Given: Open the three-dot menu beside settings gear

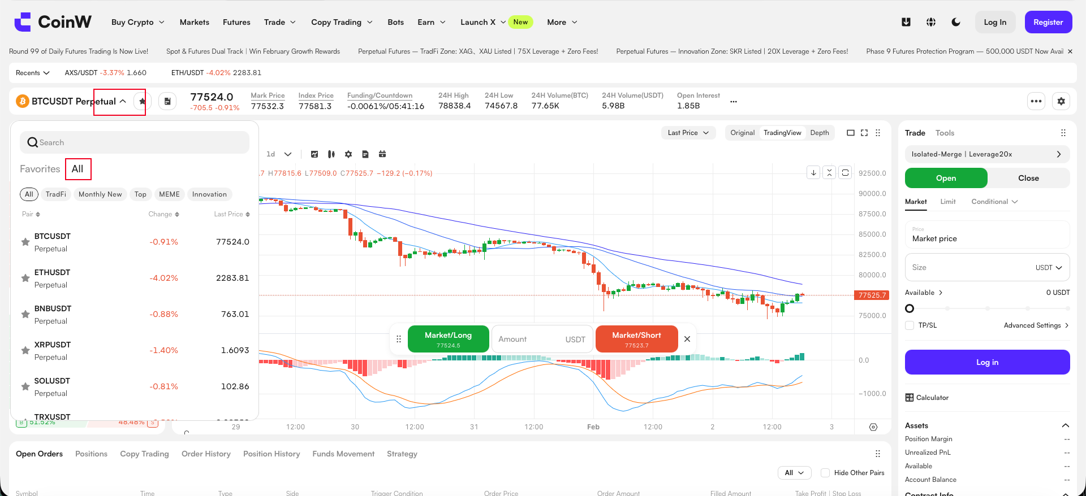Looking at the screenshot, I should (x=1036, y=101).
